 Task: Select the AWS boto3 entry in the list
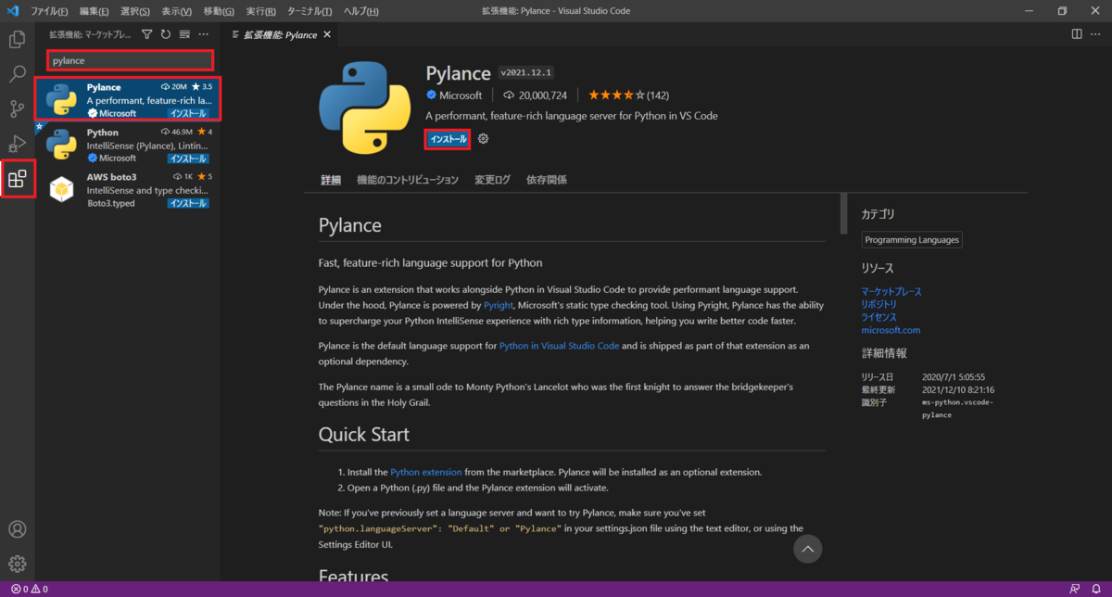127,189
